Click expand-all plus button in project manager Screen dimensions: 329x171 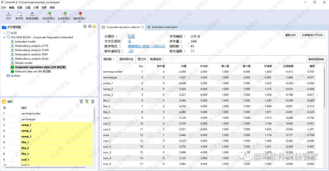click(x=85, y=26)
